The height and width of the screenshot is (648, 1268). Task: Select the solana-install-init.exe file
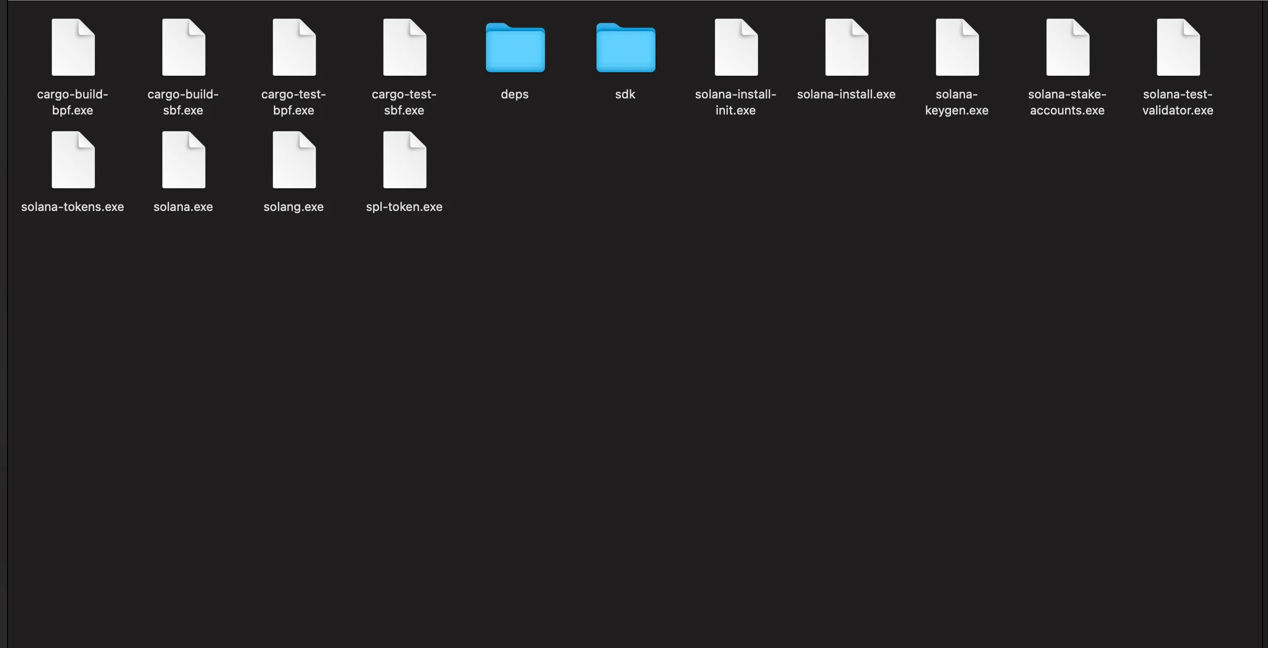(x=735, y=46)
